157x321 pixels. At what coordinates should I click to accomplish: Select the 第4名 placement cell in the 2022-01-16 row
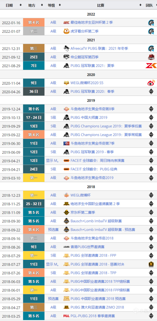34,23
